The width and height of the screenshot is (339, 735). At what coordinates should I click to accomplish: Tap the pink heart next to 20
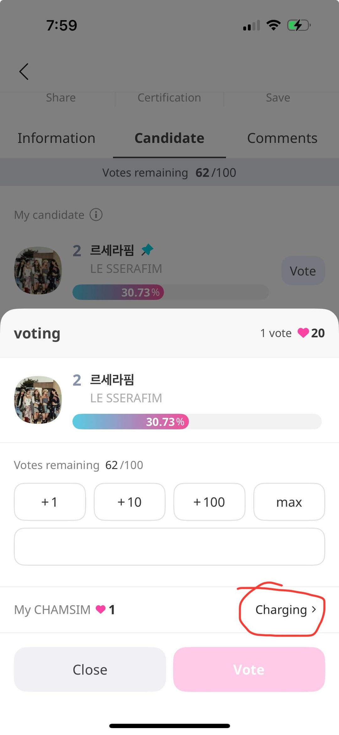click(303, 333)
